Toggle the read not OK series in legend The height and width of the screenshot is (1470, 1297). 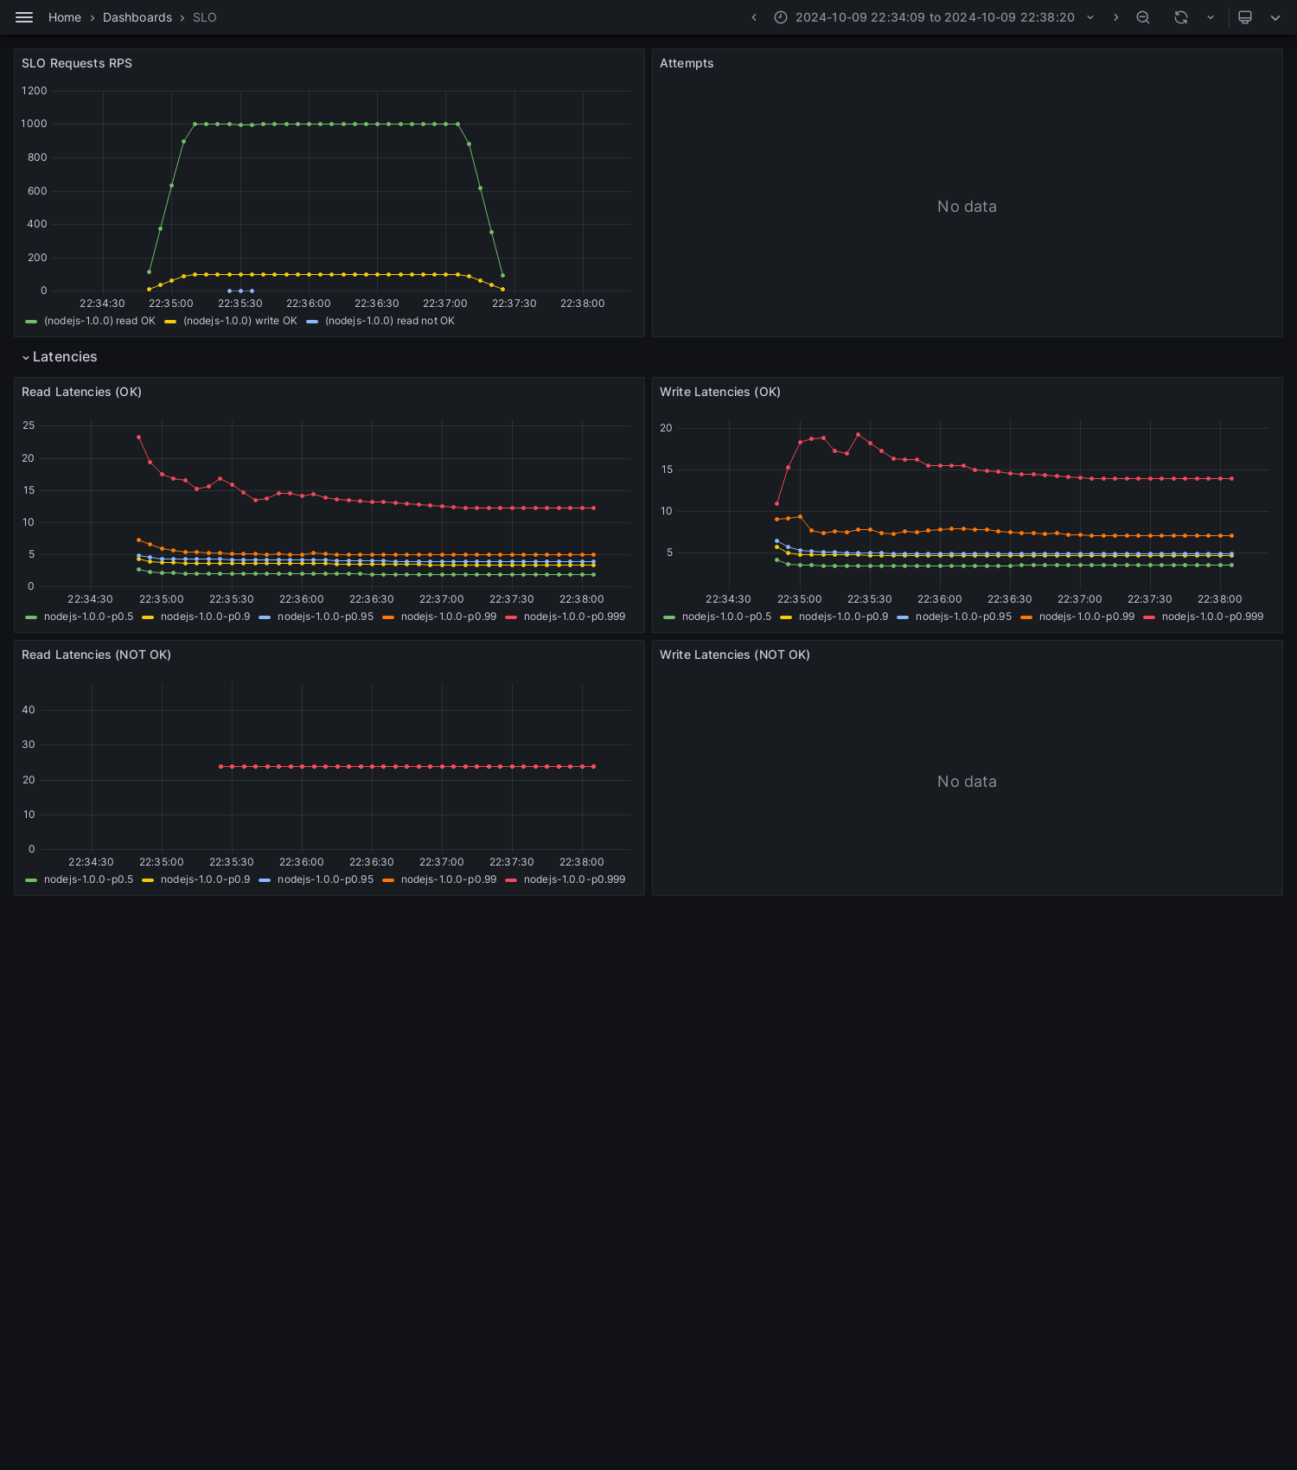(389, 321)
